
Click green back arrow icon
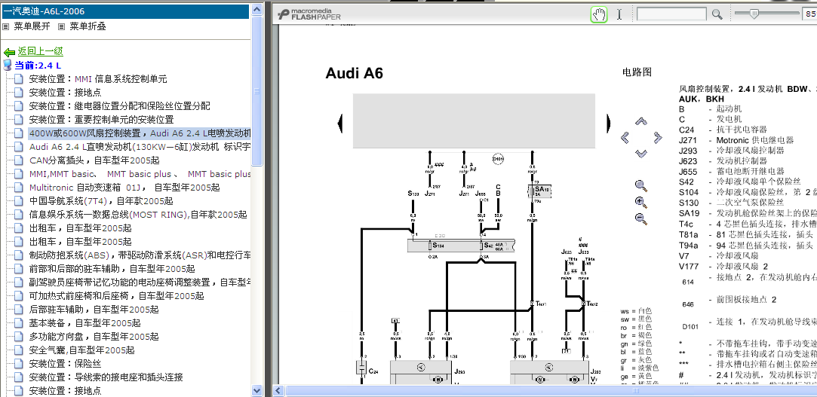pos(9,51)
